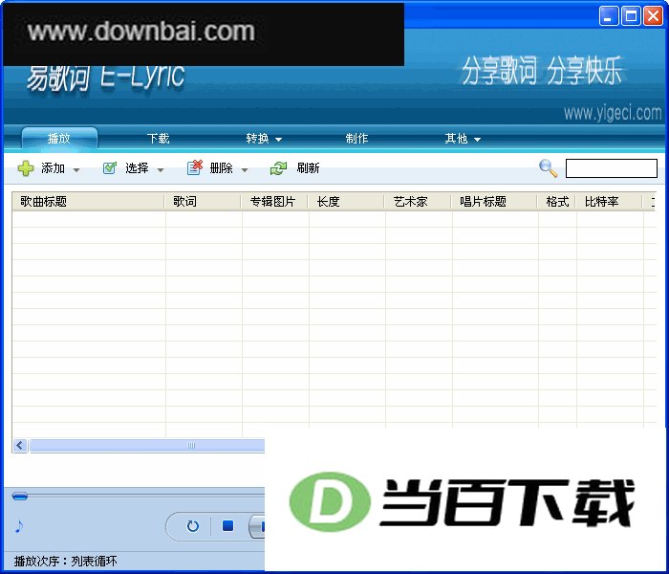The width and height of the screenshot is (669, 574).
Task: Click the blue music note icon
Action: click(x=19, y=526)
